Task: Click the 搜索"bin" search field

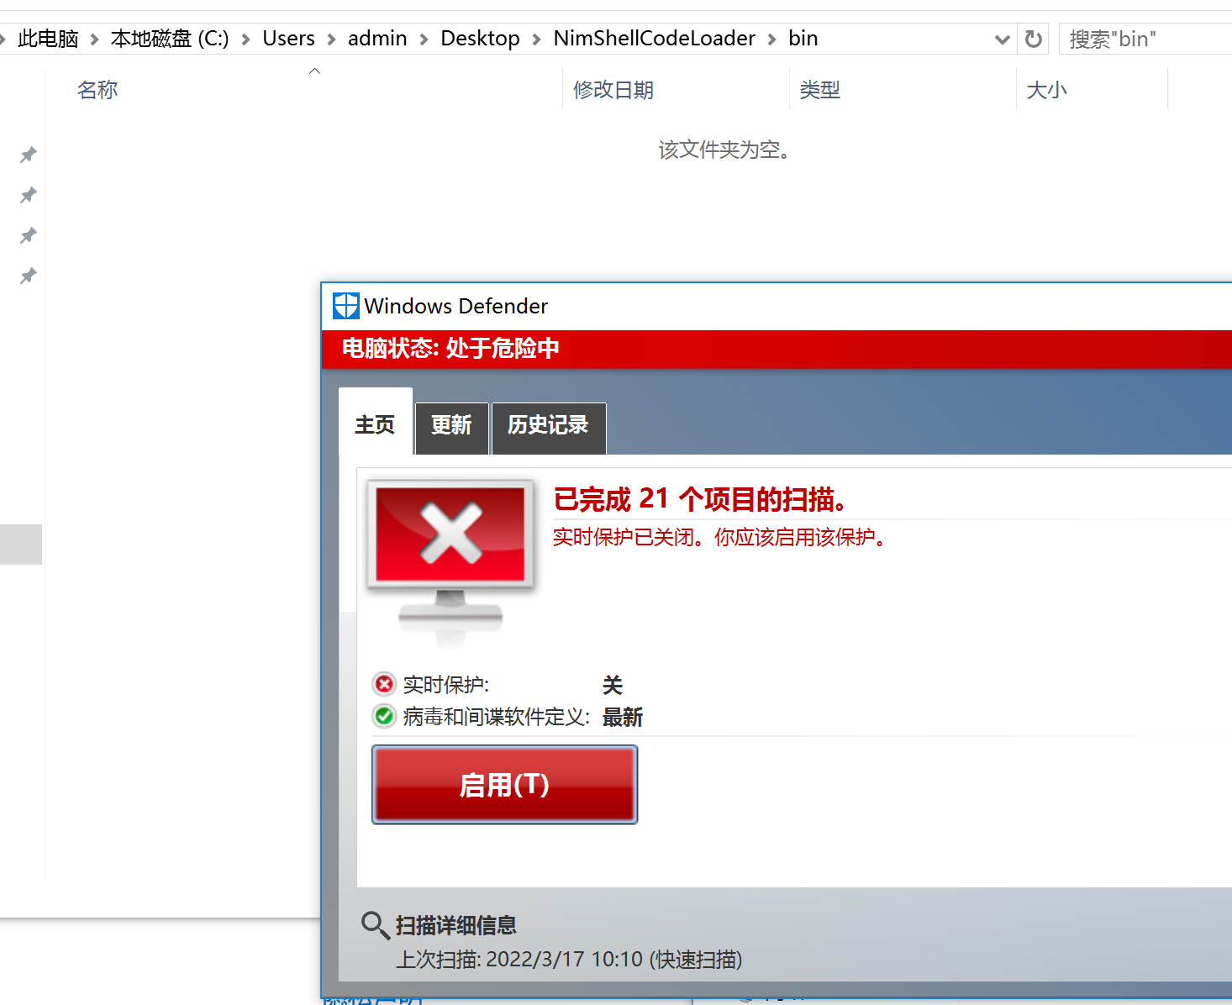Action: coord(1145,39)
